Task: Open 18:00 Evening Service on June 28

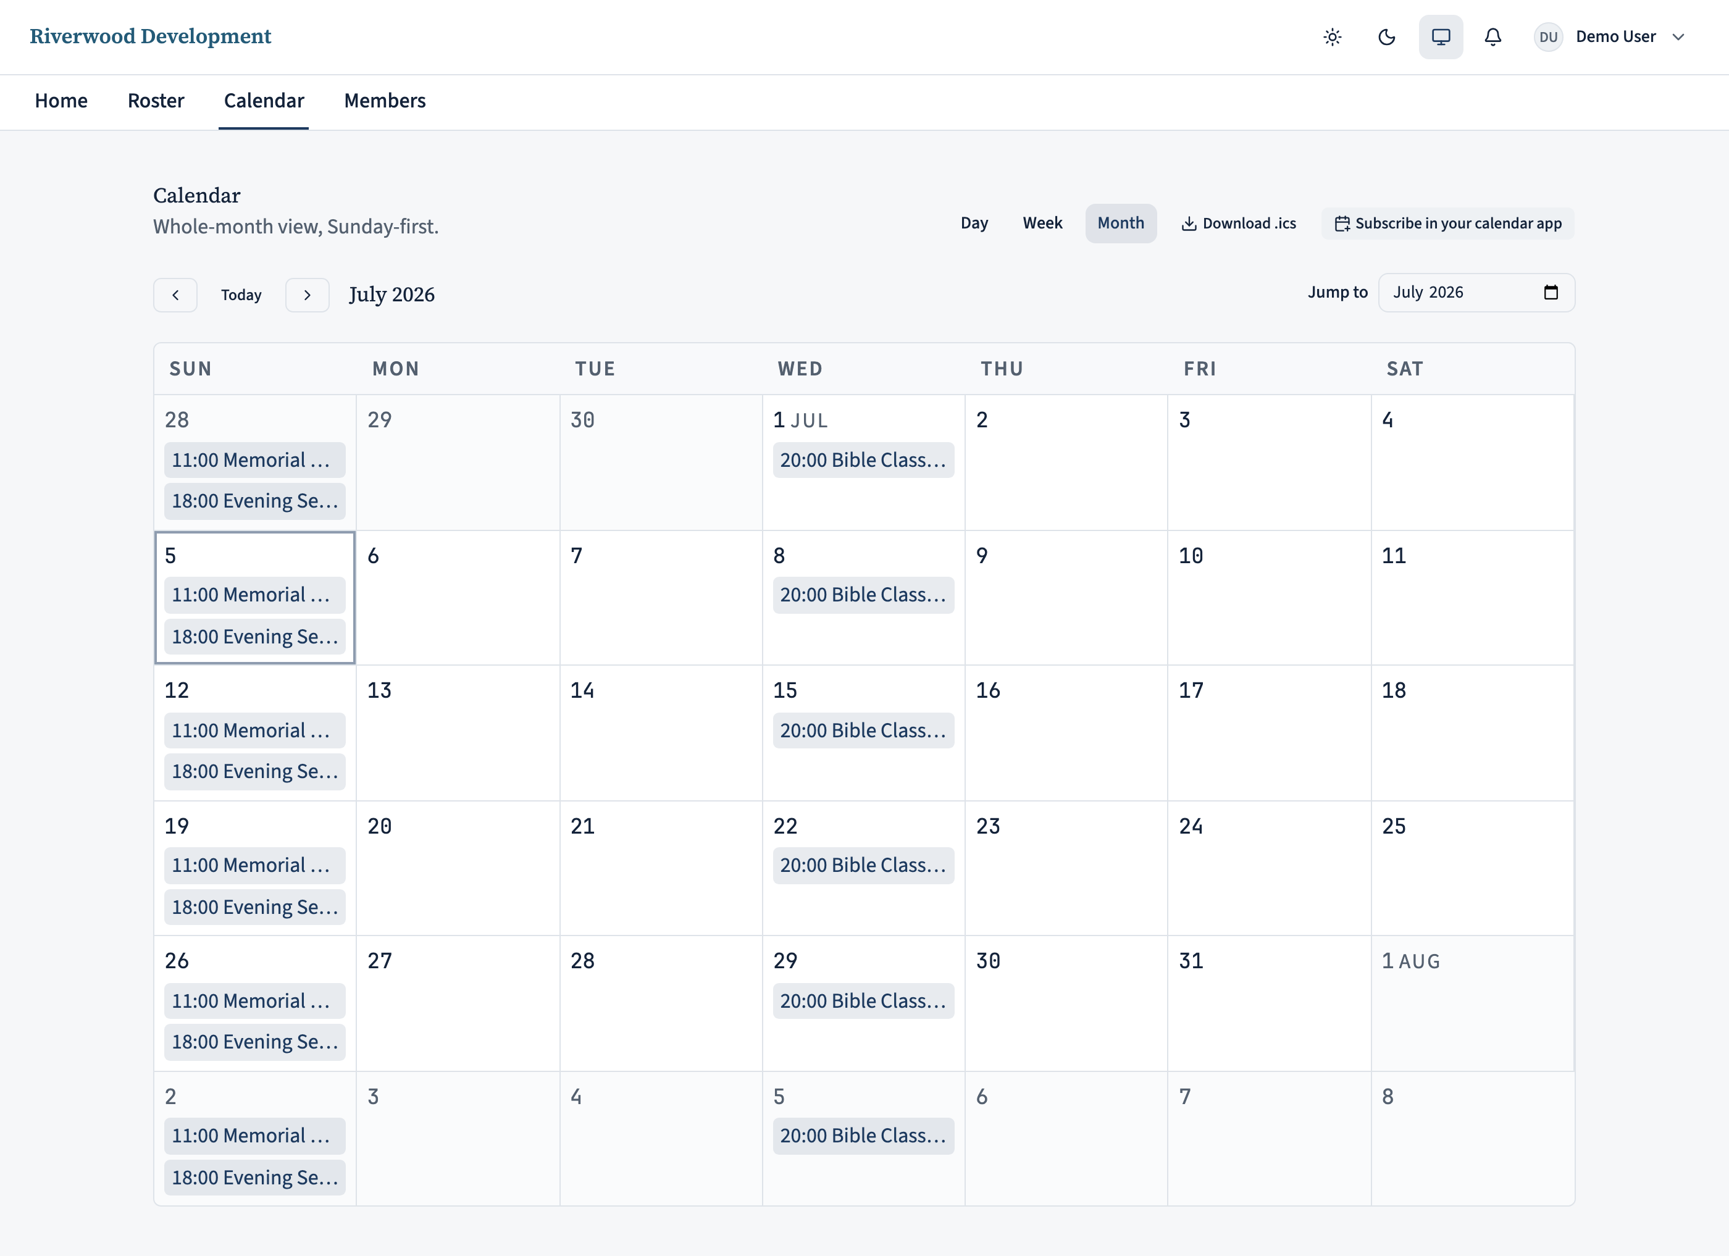Action: coord(254,501)
